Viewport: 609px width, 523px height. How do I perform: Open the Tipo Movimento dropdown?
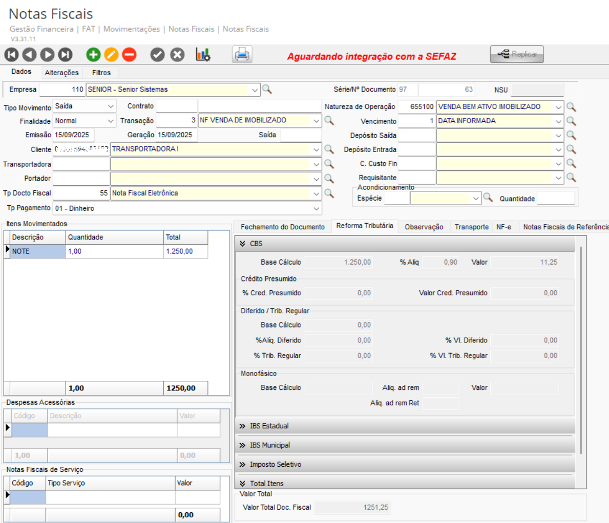click(x=111, y=106)
